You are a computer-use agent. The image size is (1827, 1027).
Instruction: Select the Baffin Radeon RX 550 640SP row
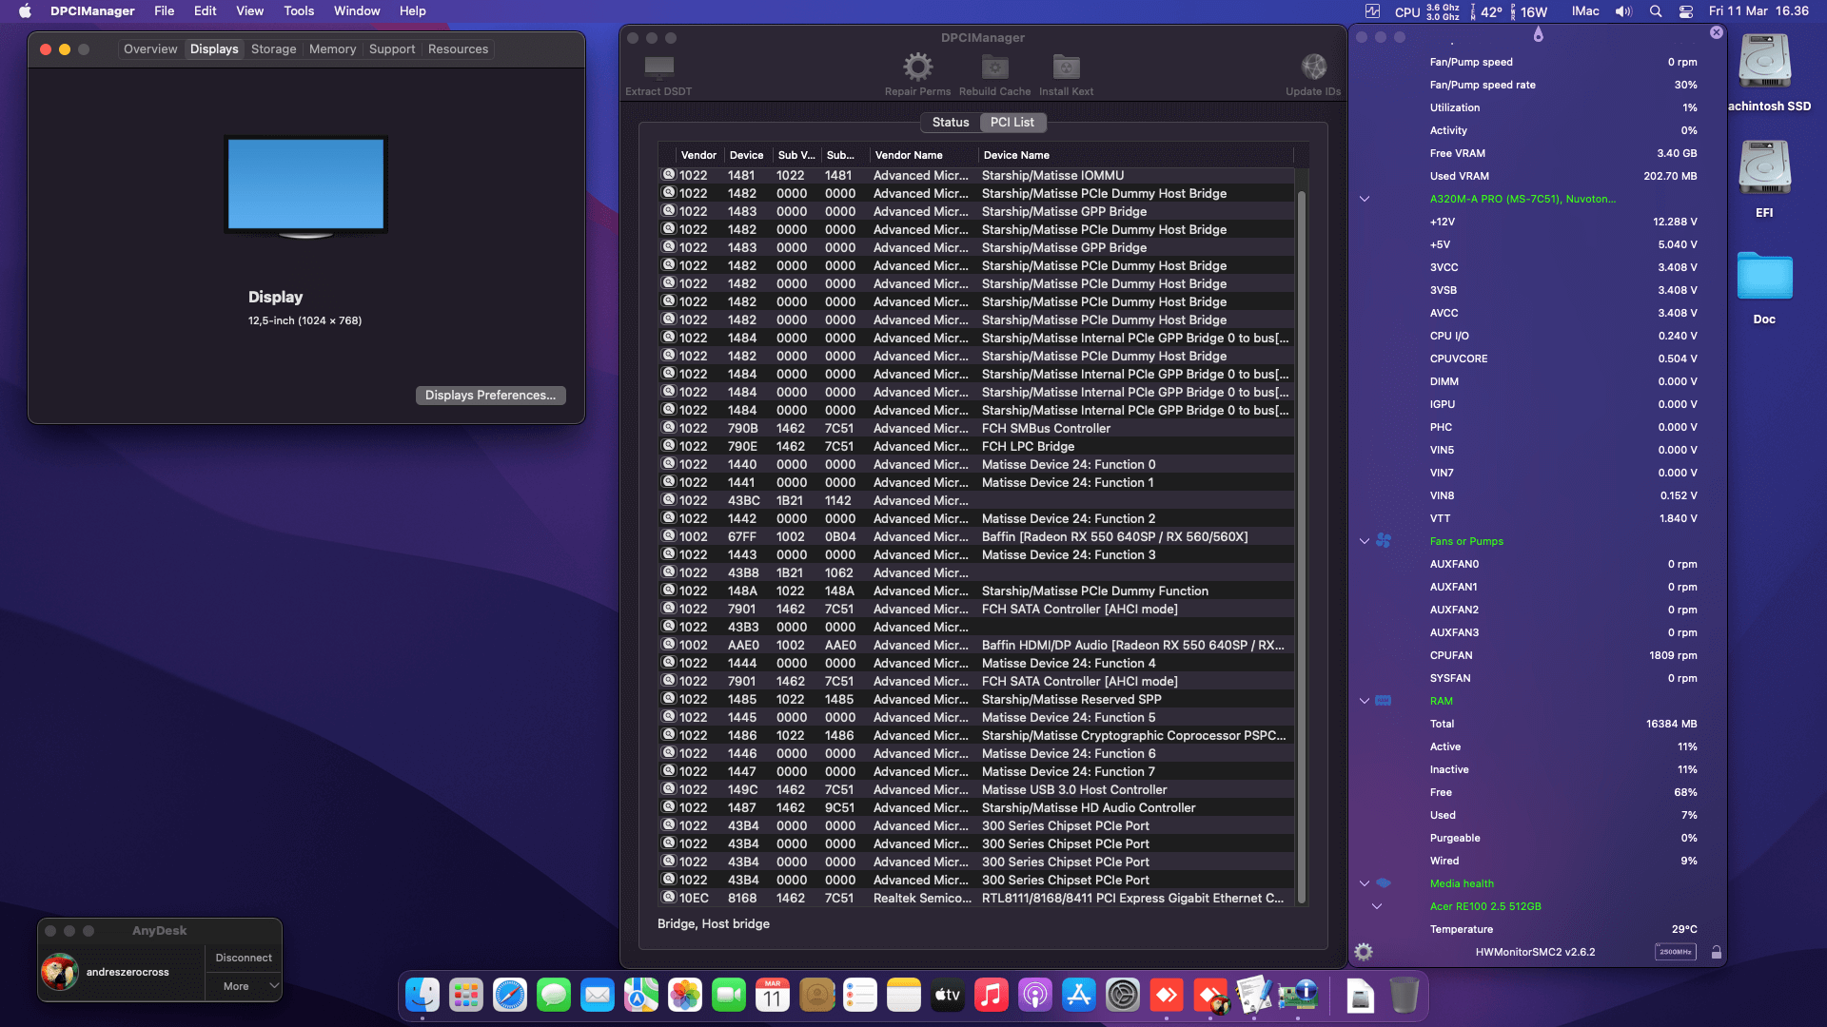tap(975, 536)
